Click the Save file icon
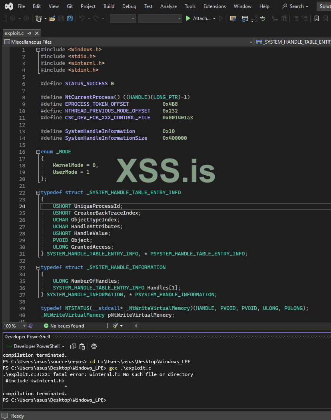 click(x=61, y=18)
